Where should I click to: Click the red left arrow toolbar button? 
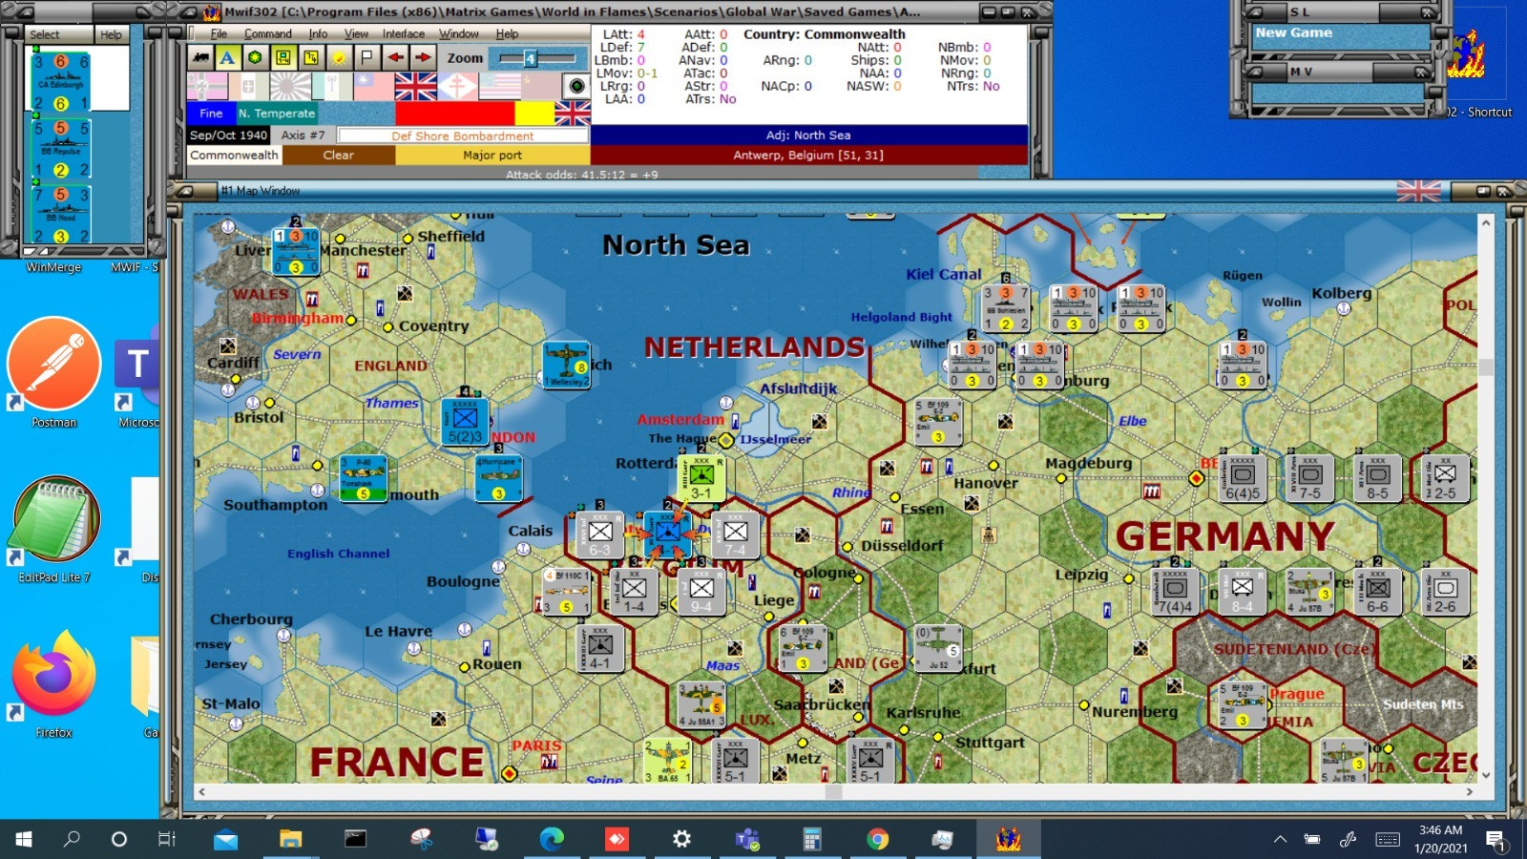pos(395,57)
